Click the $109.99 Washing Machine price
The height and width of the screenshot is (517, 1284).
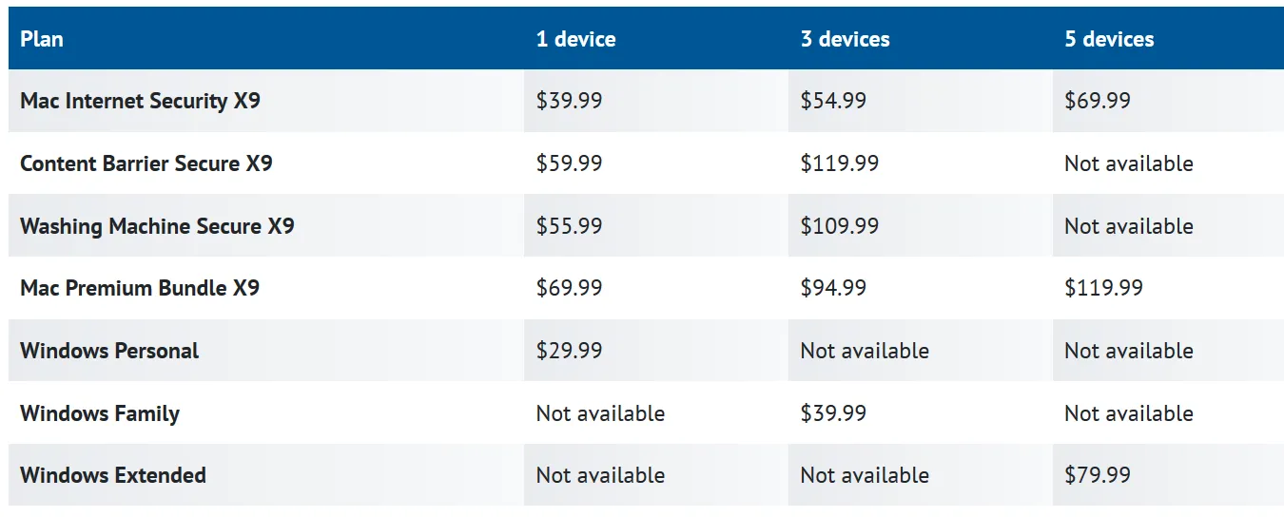pos(840,226)
